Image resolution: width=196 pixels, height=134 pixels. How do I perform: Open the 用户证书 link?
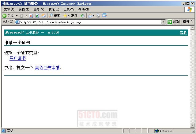[x=17, y=58]
